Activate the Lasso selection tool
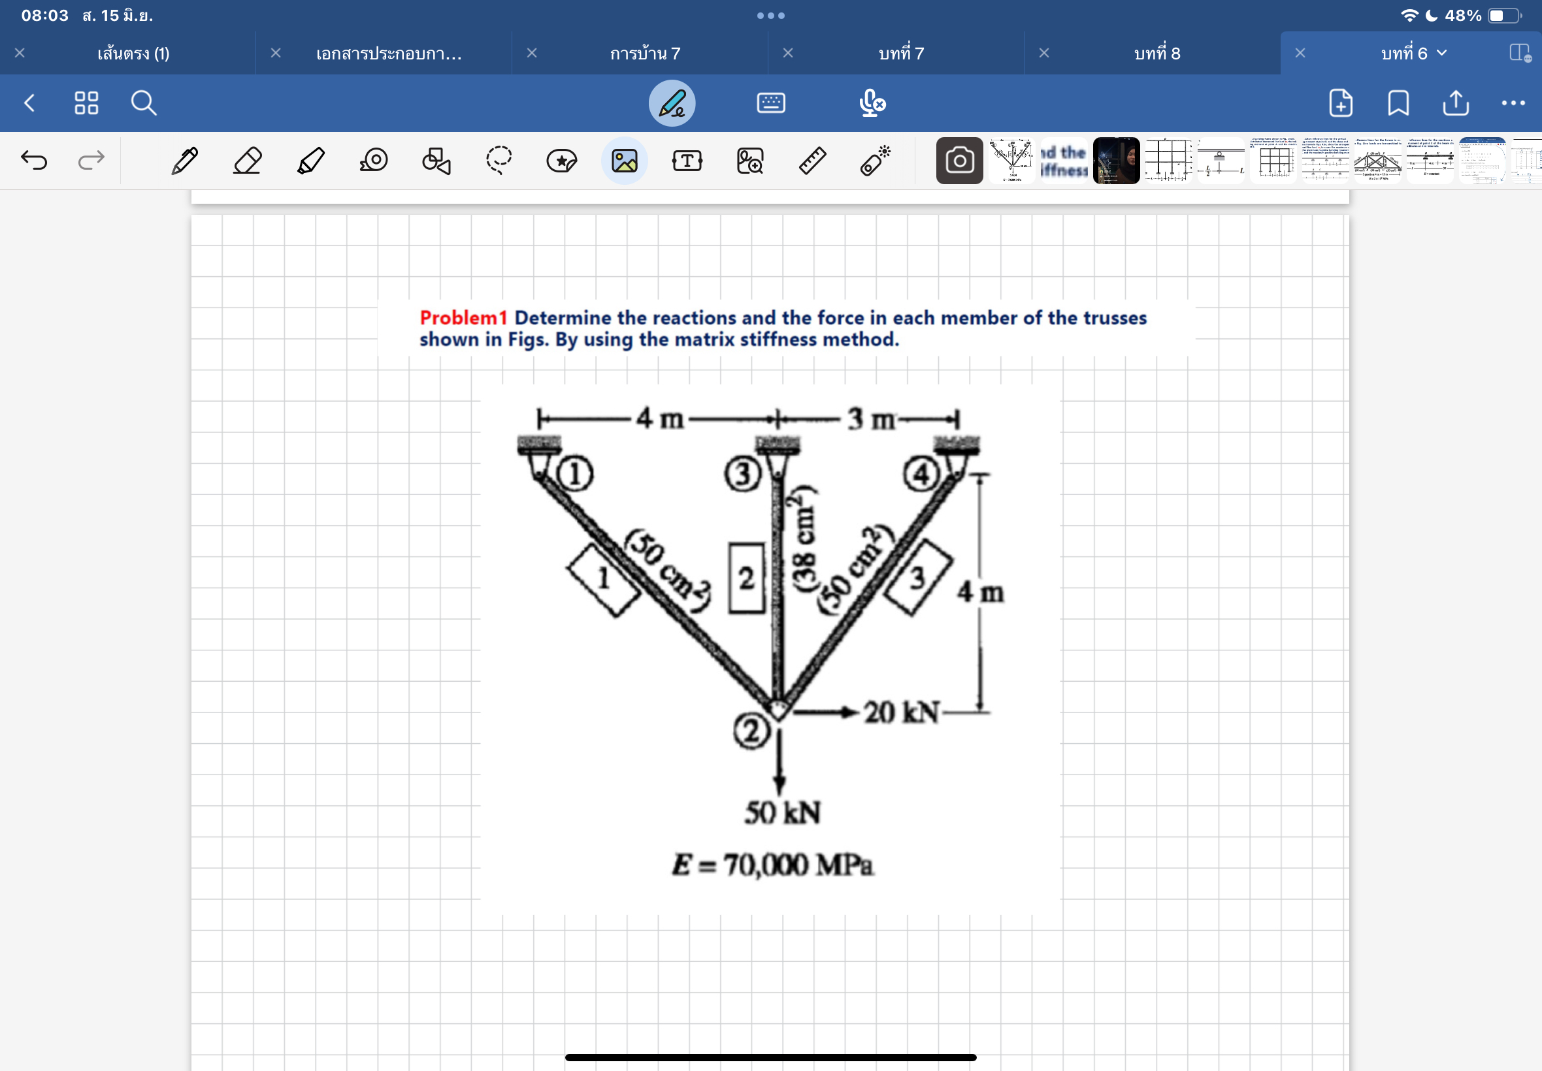This screenshot has height=1071, width=1542. coord(499,160)
